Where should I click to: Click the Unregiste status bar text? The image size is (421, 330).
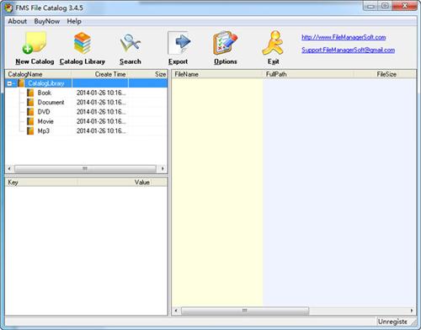click(392, 322)
